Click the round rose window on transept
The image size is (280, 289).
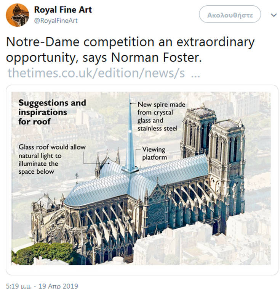pyautogui.click(x=156, y=214)
